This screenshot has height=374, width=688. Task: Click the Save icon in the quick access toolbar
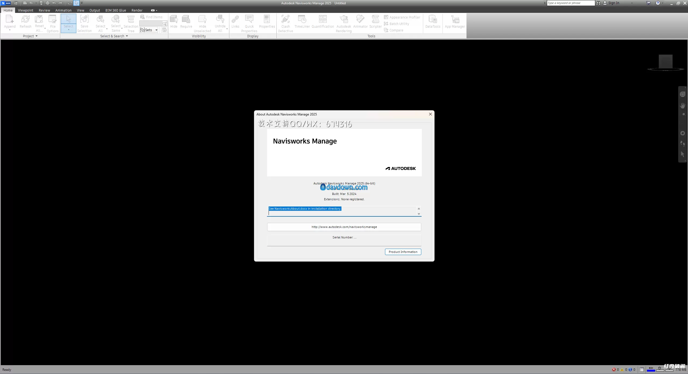(x=41, y=3)
